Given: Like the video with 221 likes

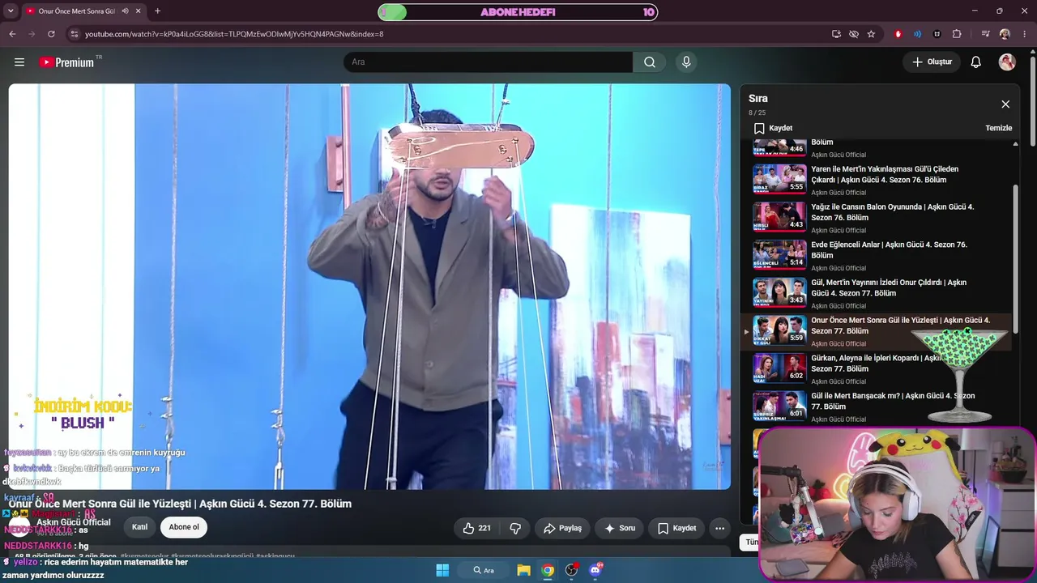Looking at the screenshot, I should (476, 528).
